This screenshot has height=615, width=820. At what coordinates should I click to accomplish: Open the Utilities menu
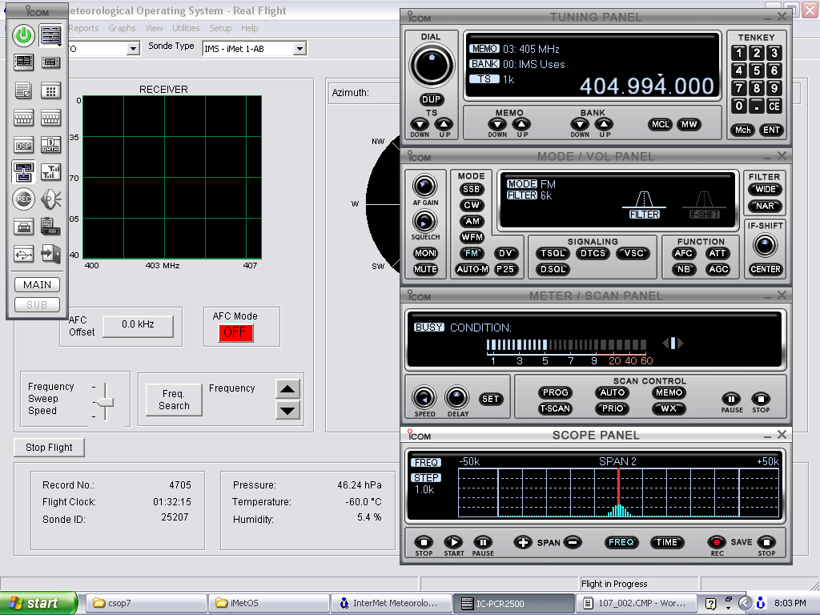click(186, 28)
